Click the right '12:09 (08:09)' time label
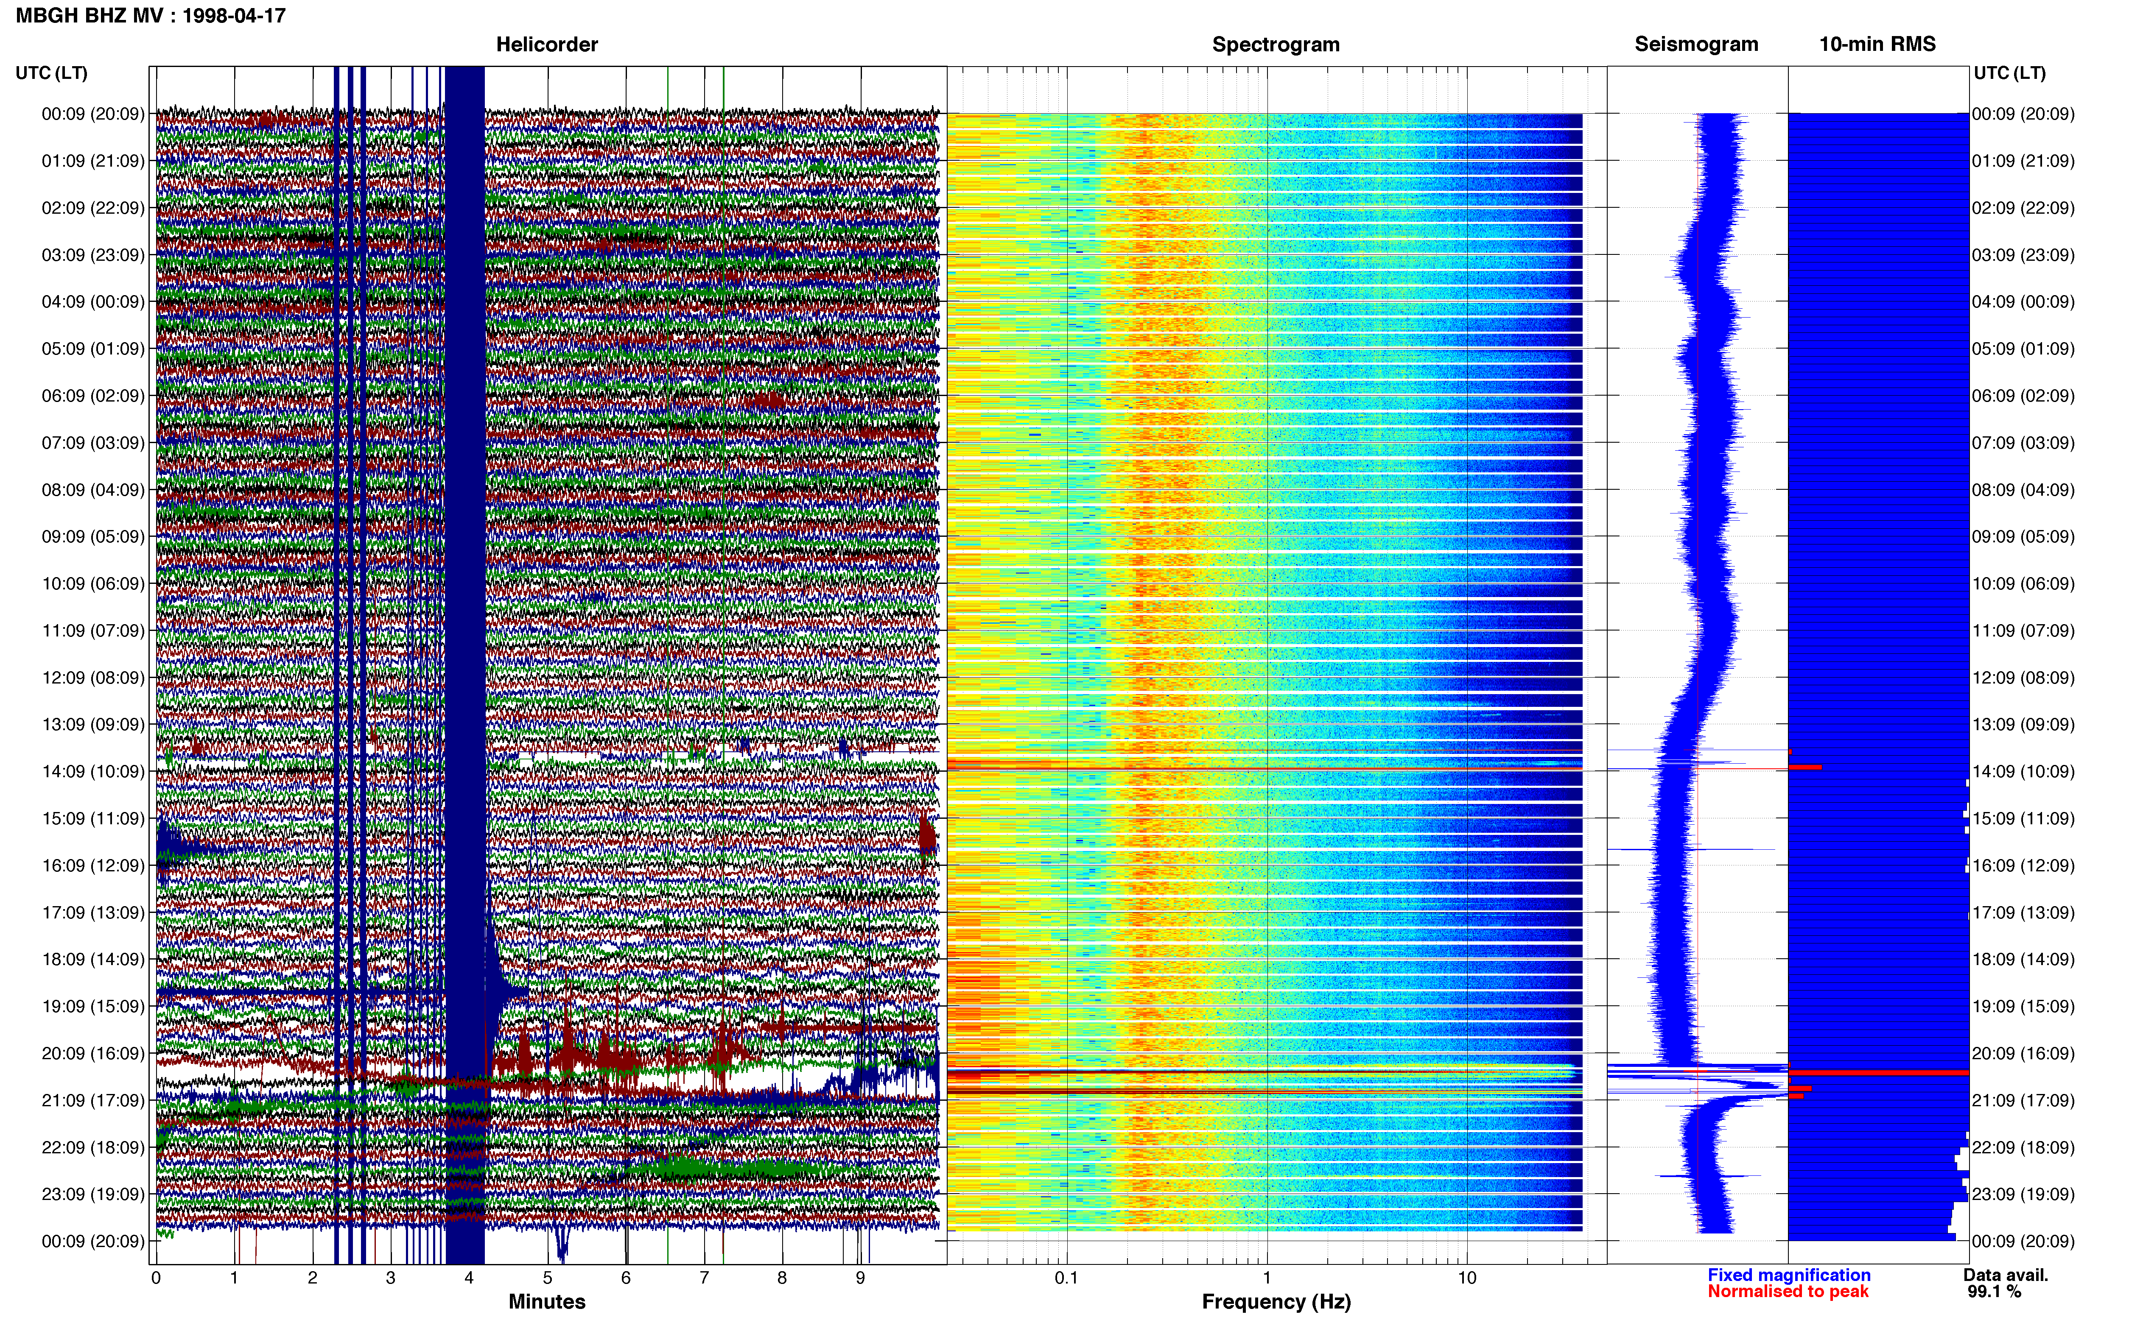Viewport: 2129px width, 1331px height. (2023, 678)
